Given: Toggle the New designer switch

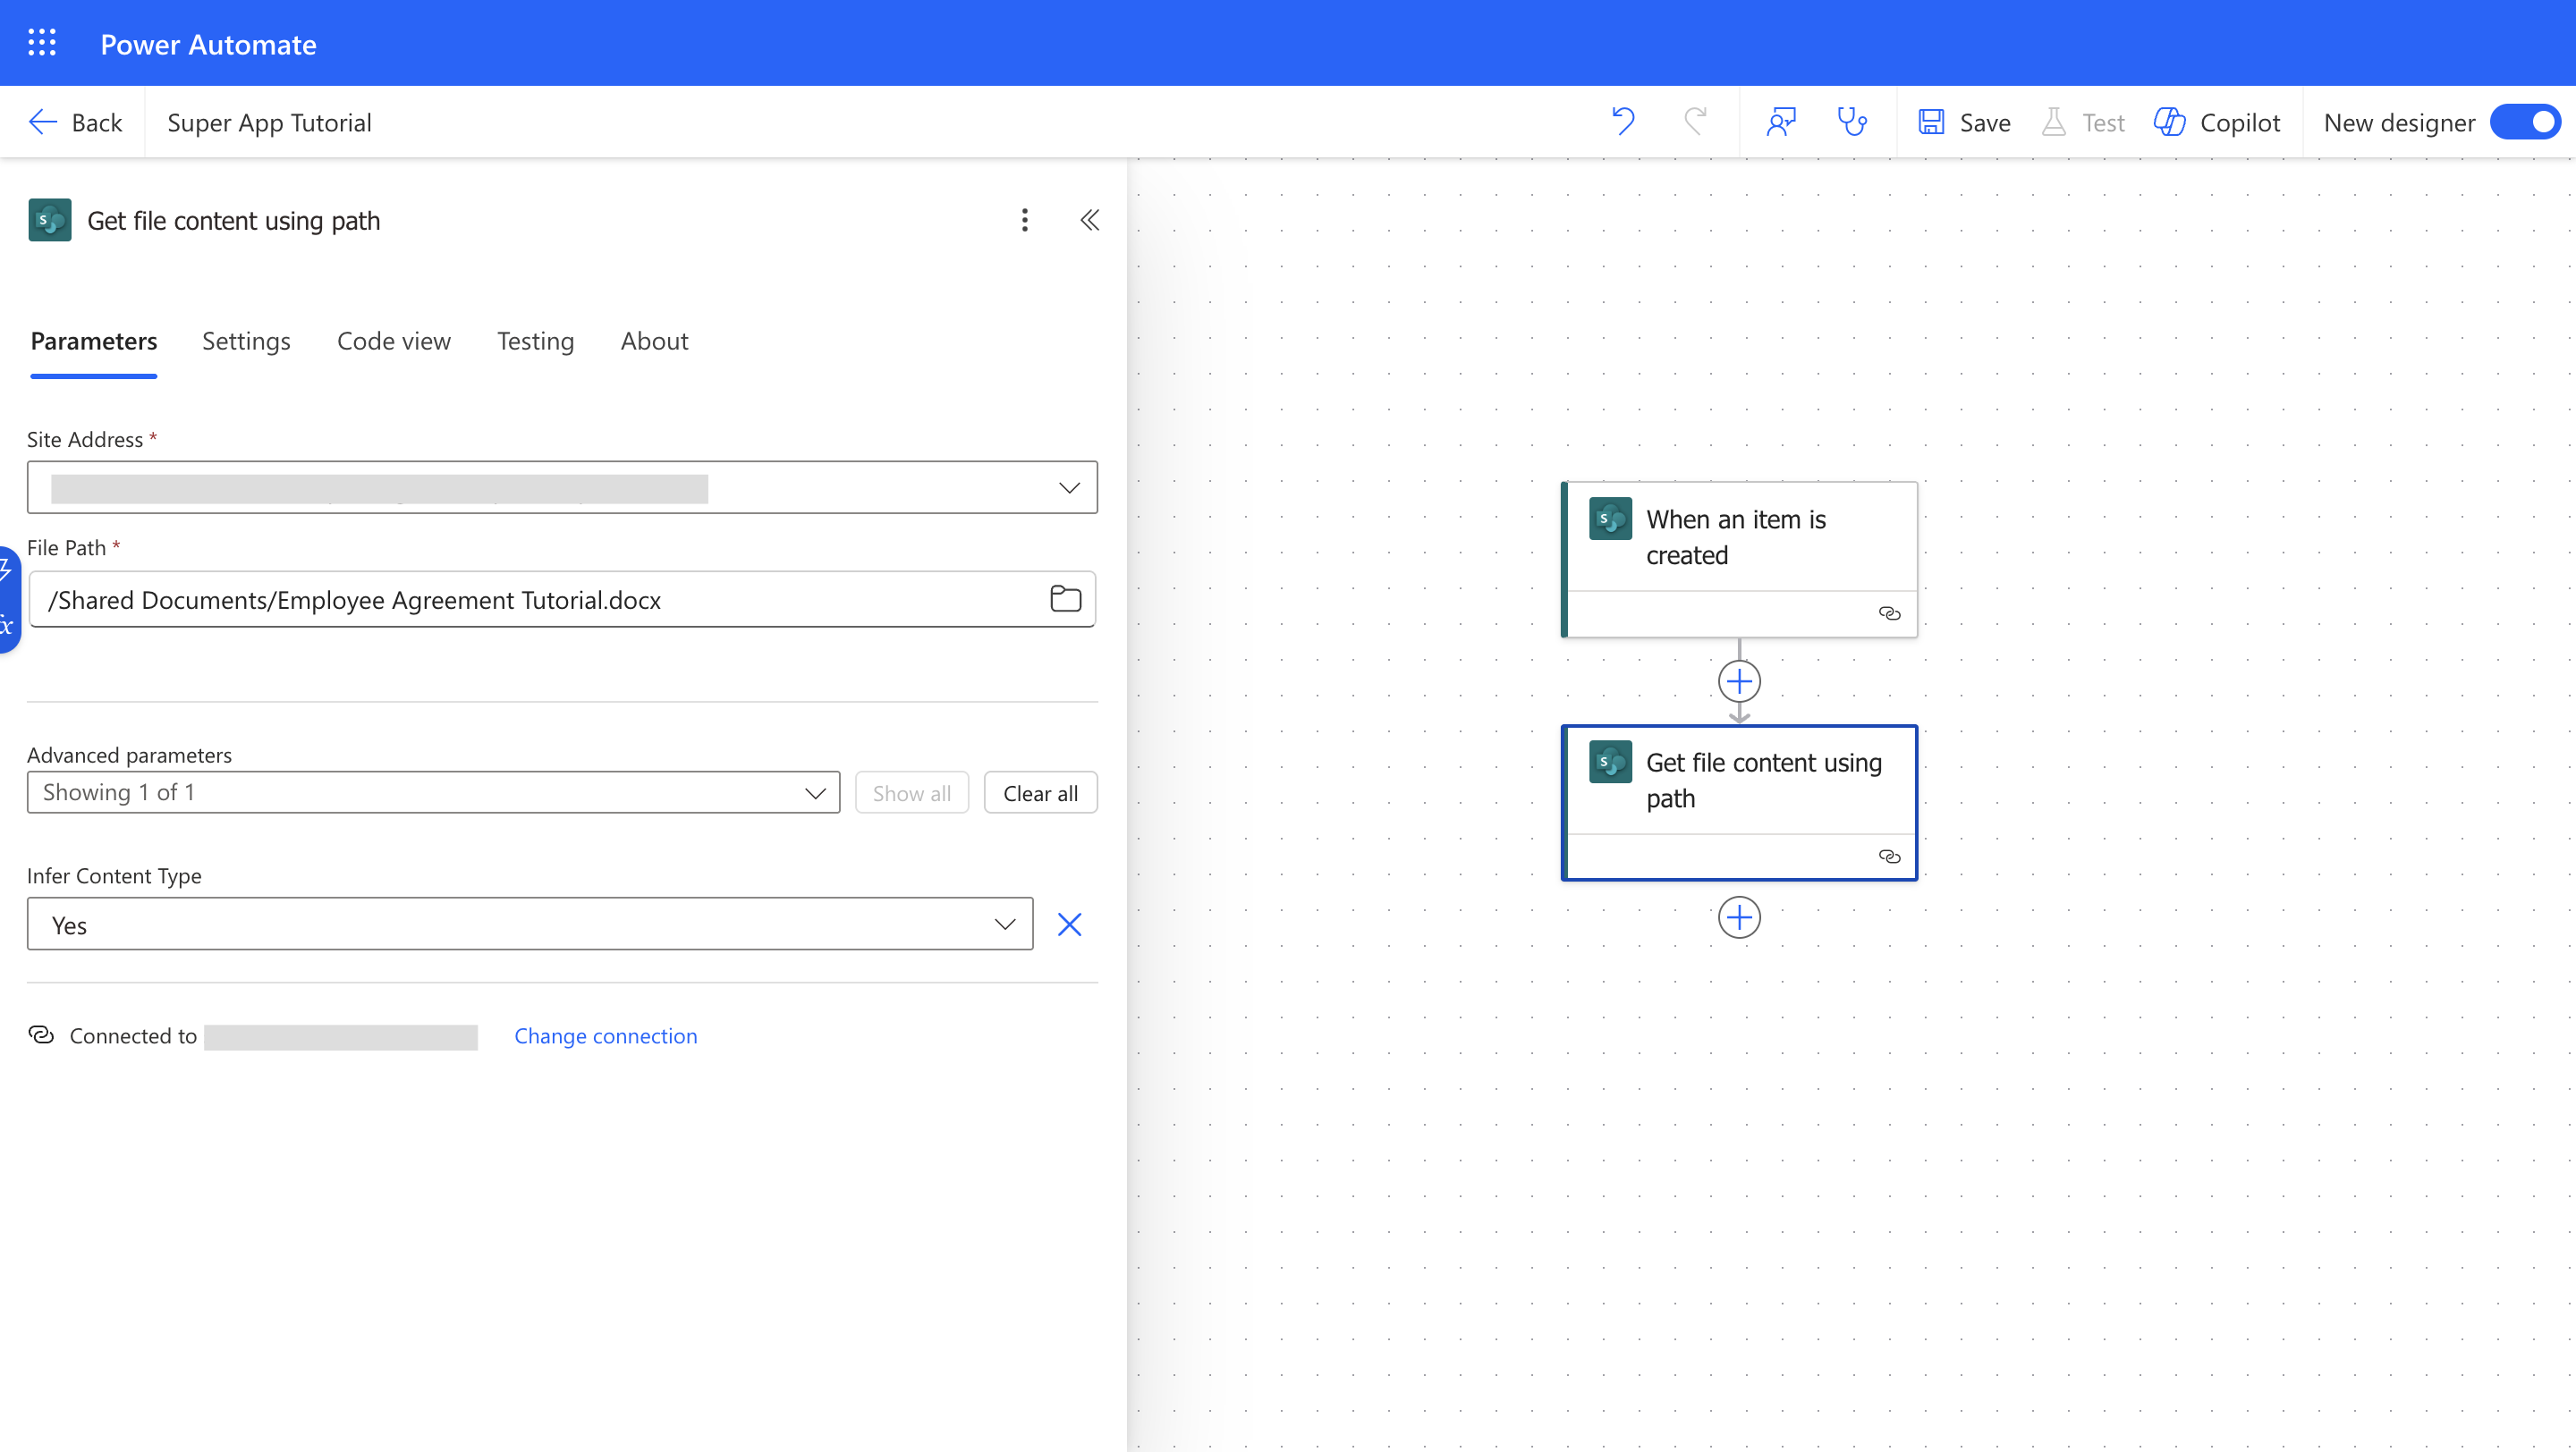Looking at the screenshot, I should (x=2525, y=122).
